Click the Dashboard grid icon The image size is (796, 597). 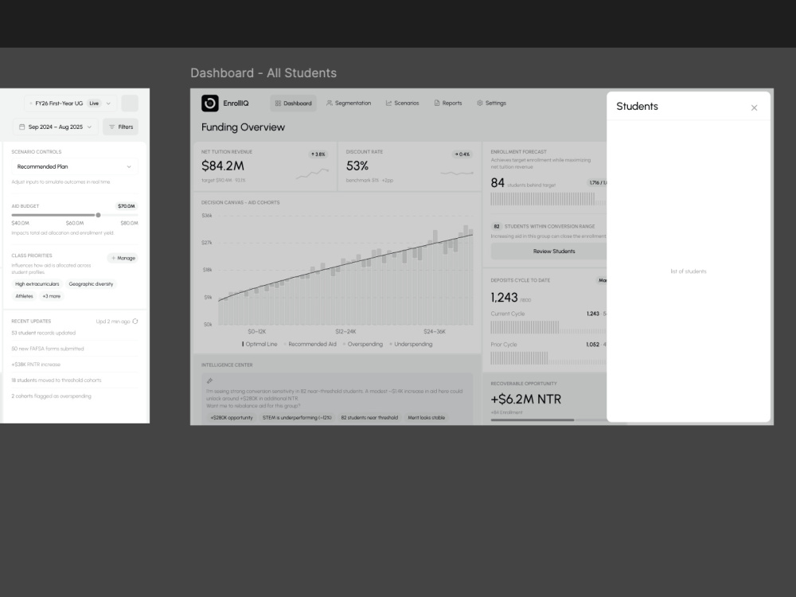(x=278, y=103)
